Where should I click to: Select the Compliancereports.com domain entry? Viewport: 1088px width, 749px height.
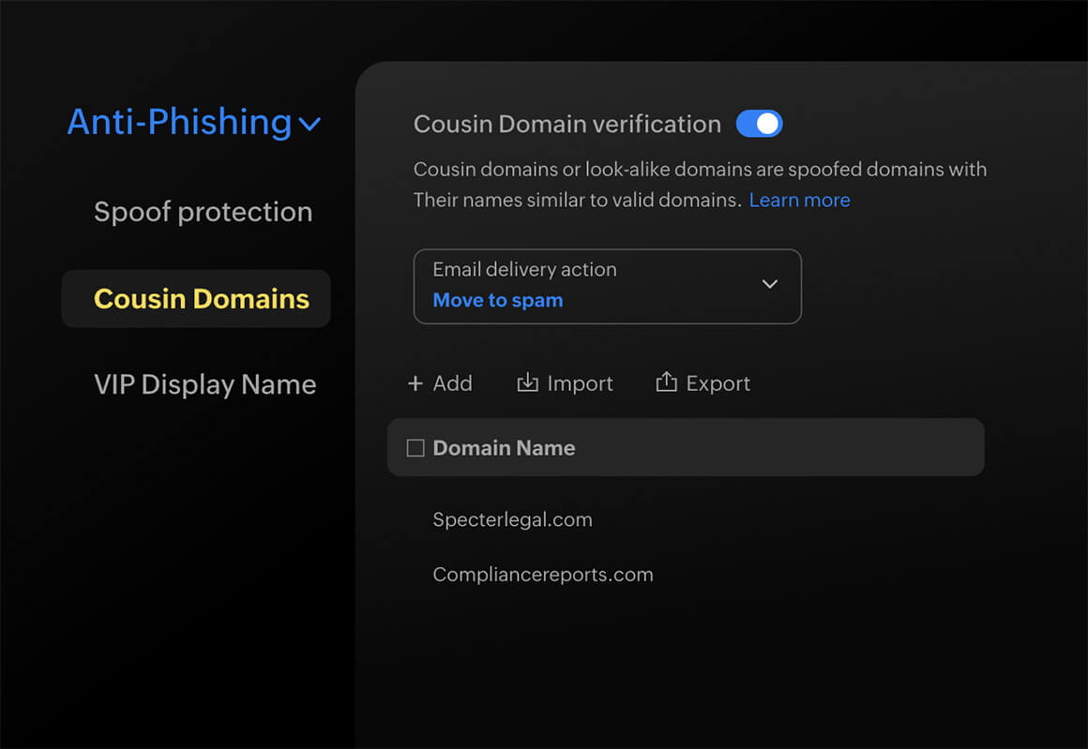point(542,575)
